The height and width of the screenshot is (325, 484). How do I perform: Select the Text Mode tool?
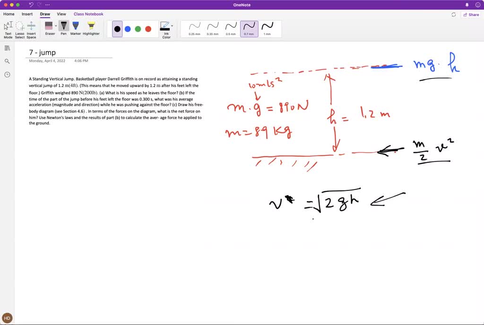pos(8,30)
